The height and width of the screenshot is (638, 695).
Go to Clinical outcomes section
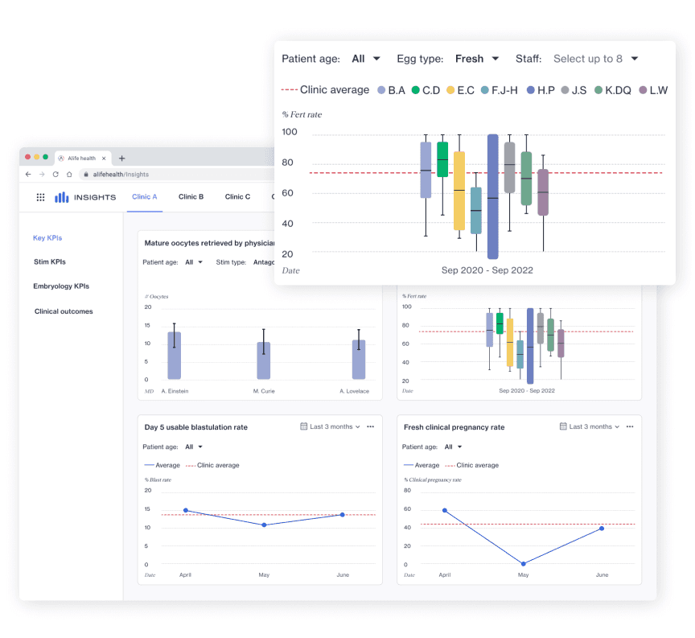coord(64,311)
